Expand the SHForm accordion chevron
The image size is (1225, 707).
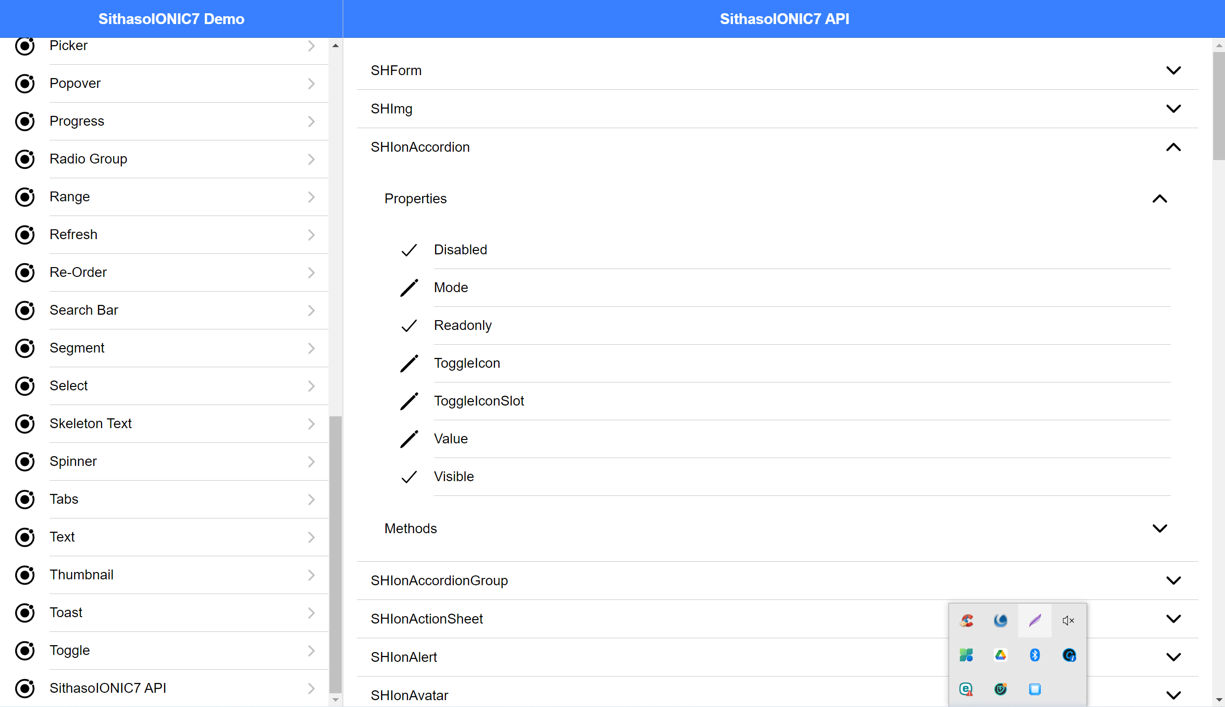(x=1173, y=71)
